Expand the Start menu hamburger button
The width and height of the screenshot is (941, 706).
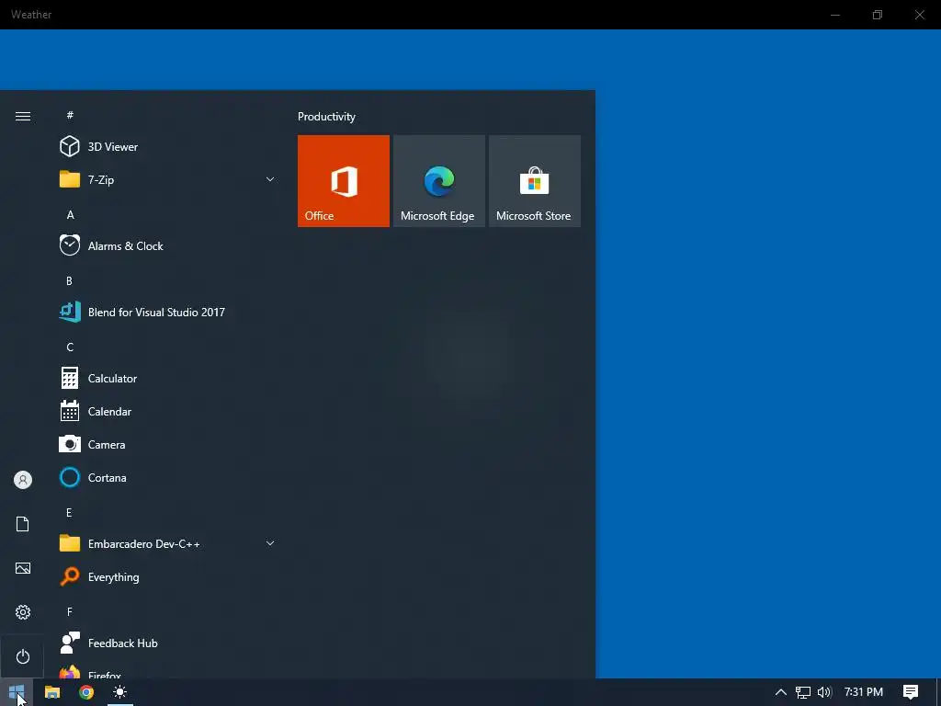pos(23,117)
